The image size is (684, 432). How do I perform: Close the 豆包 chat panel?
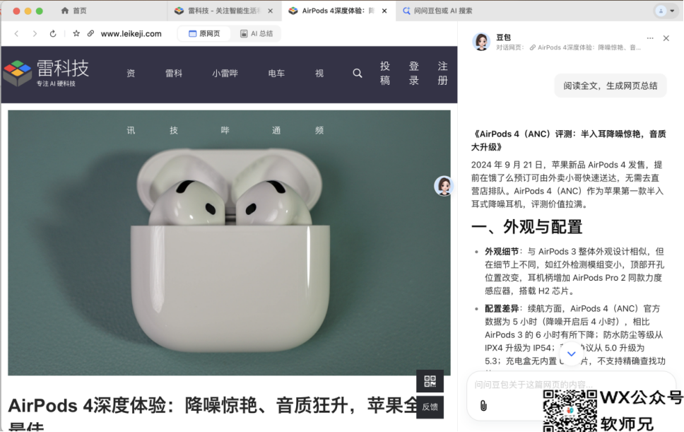coord(666,38)
